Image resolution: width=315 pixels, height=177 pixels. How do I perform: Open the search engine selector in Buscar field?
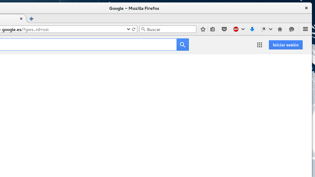(143, 29)
